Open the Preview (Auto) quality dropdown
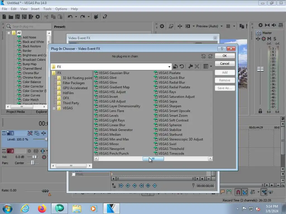 pos(221,26)
